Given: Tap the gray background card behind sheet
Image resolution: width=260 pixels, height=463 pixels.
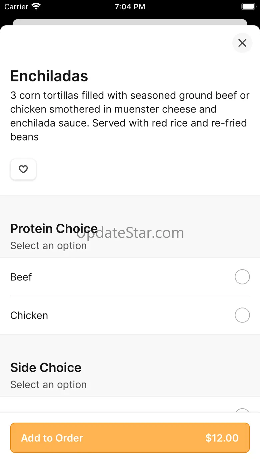Looking at the screenshot, I should pyautogui.click(x=130, y=22).
